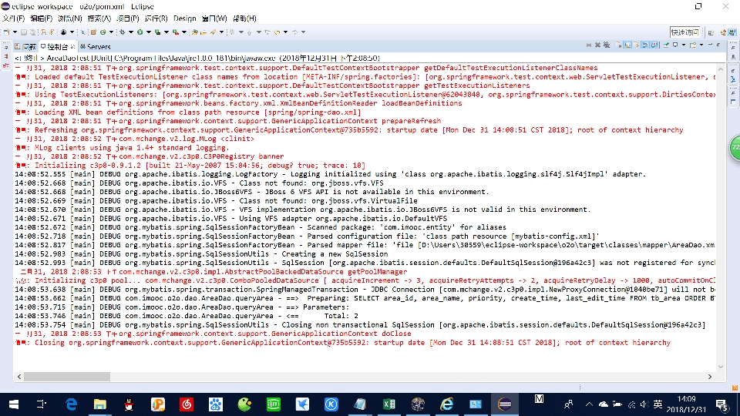
Task: Click the console scroll right arrow
Action: [710, 377]
